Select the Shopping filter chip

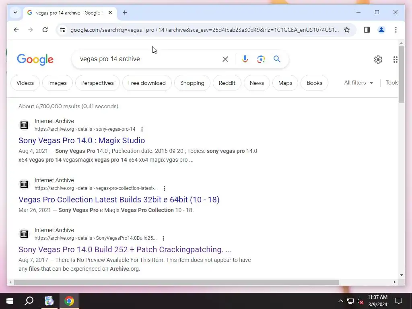tap(192, 83)
